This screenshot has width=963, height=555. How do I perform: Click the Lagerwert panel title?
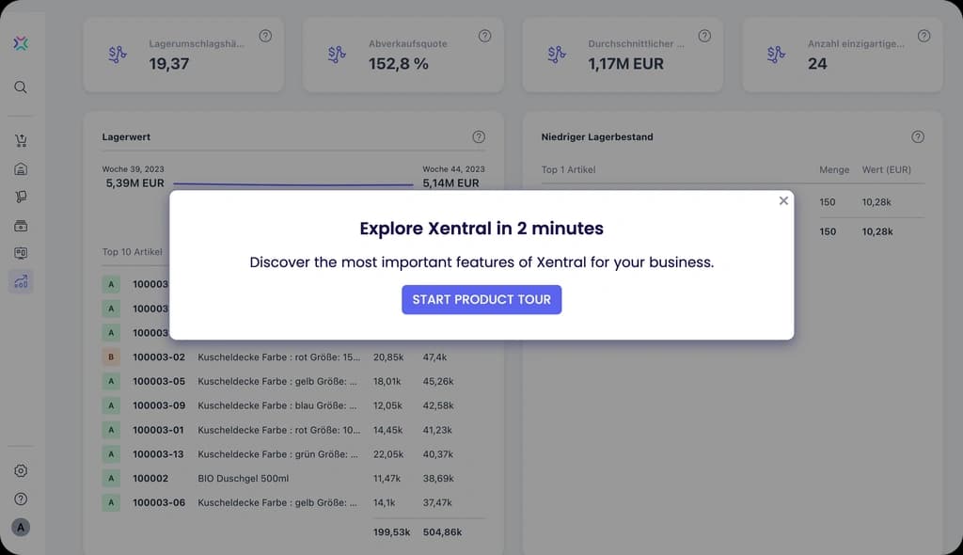click(x=126, y=137)
